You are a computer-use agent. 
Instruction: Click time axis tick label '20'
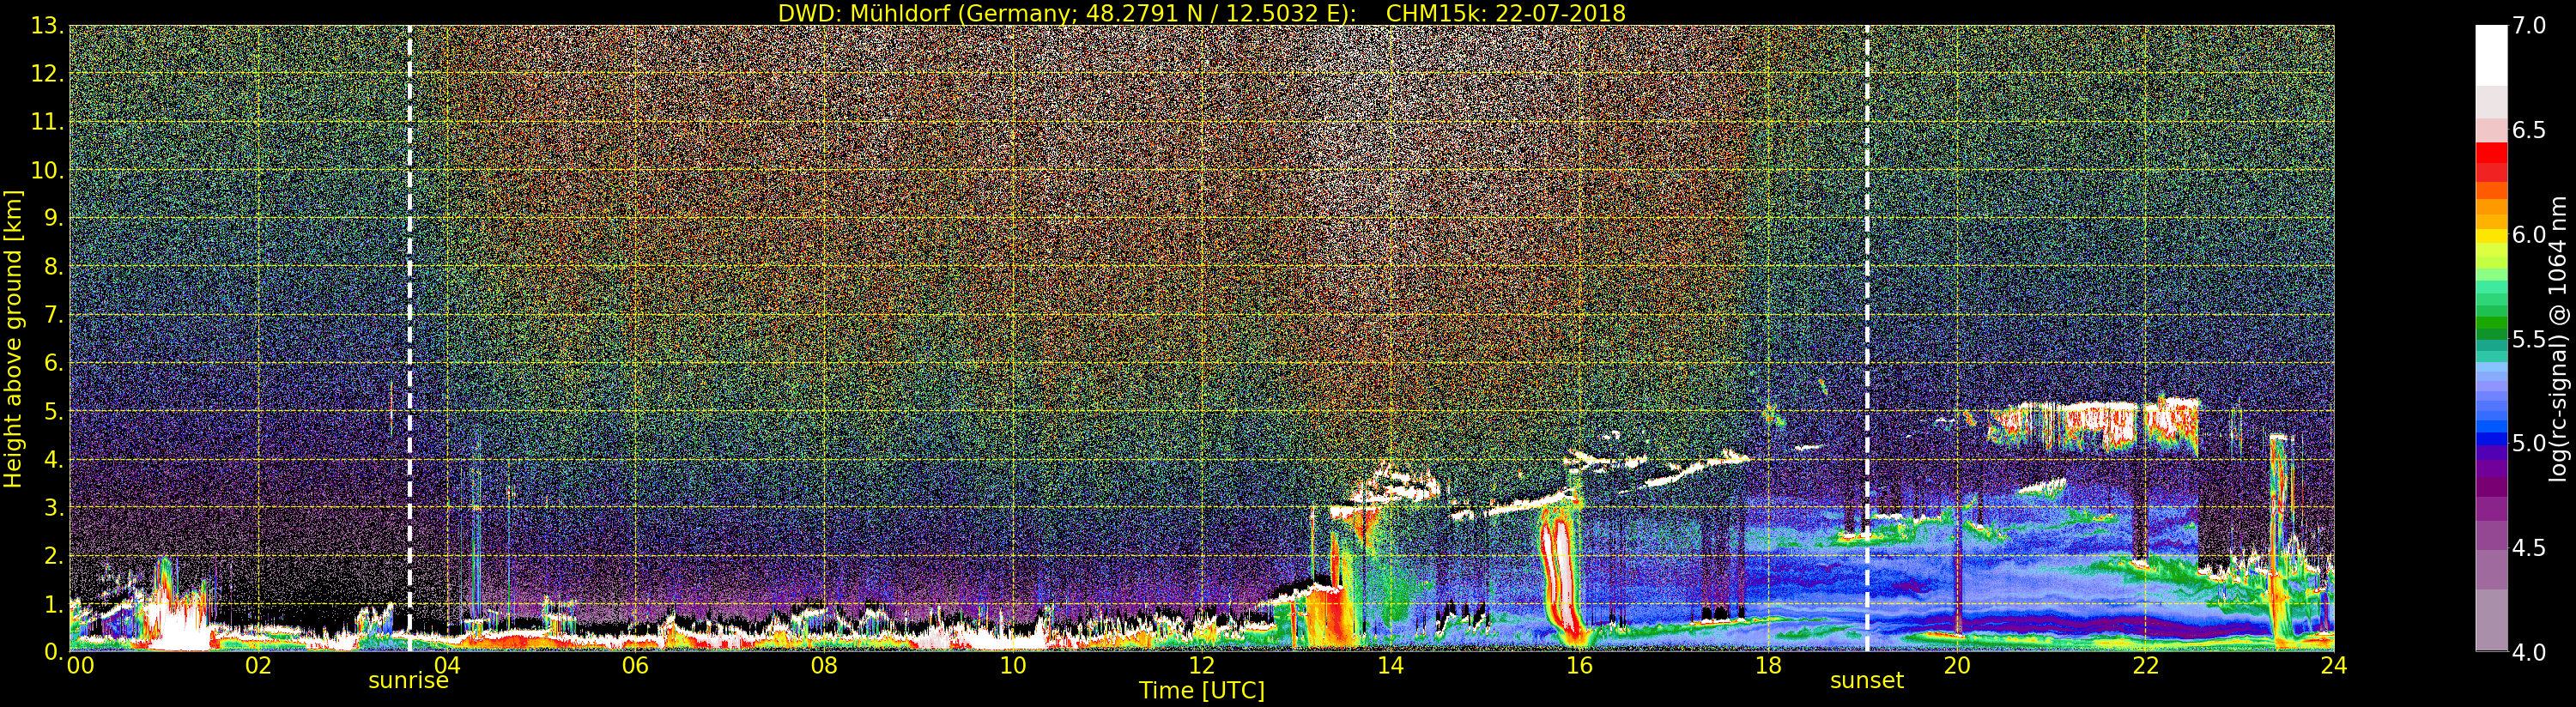click(x=1956, y=665)
